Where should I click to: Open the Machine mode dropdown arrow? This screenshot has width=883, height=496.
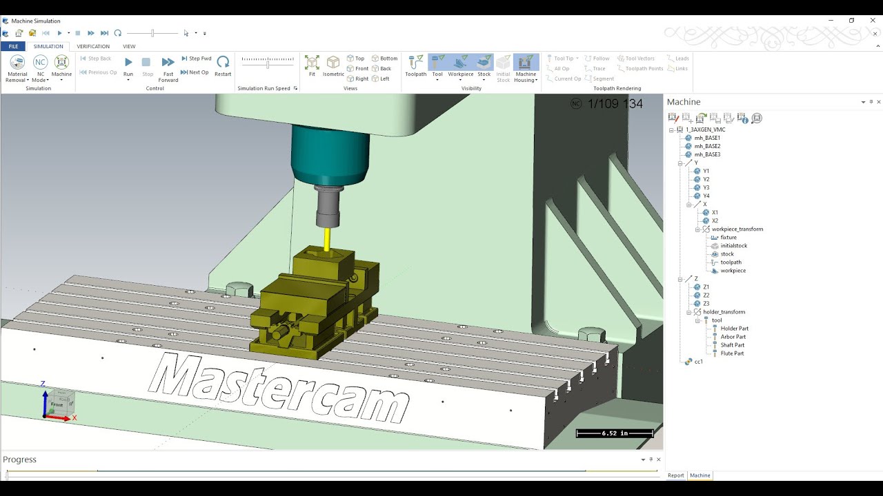[61, 80]
